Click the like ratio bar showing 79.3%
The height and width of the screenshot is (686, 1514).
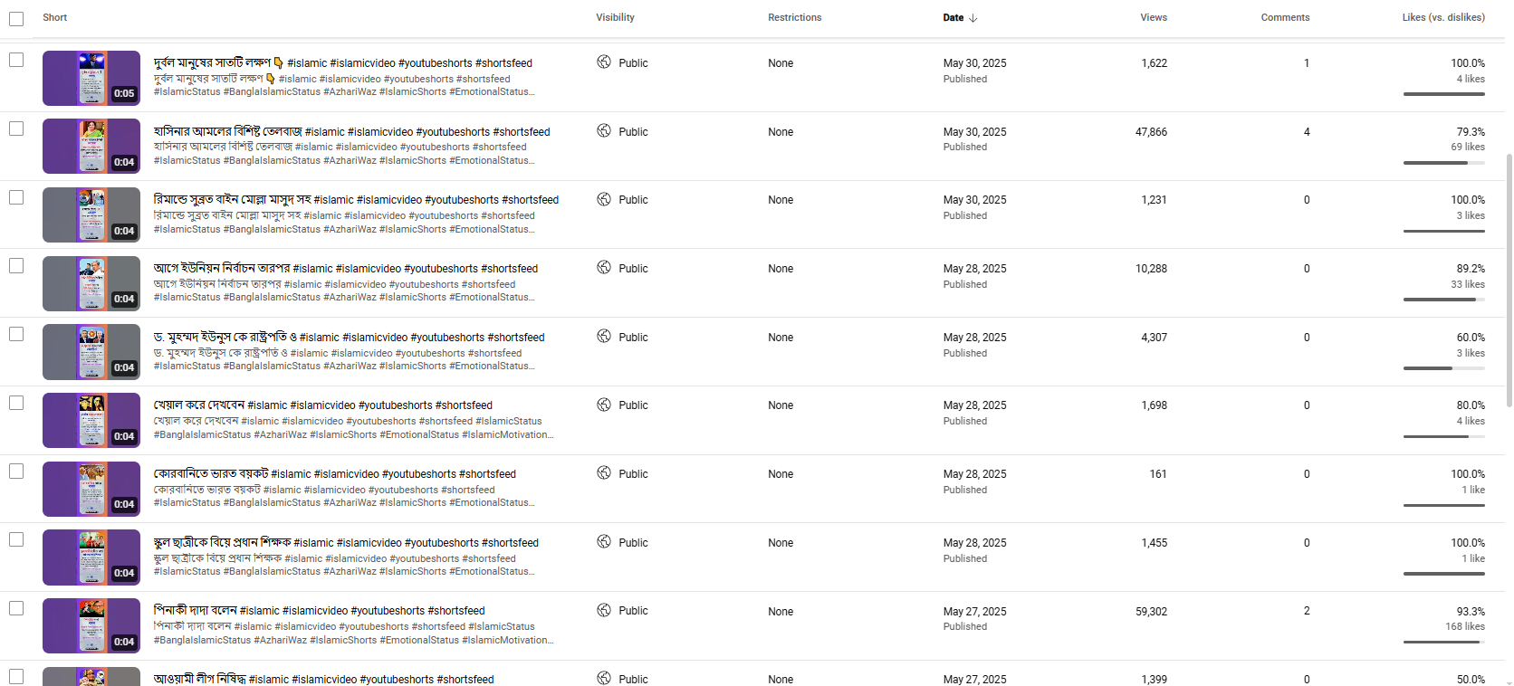coord(1444,163)
